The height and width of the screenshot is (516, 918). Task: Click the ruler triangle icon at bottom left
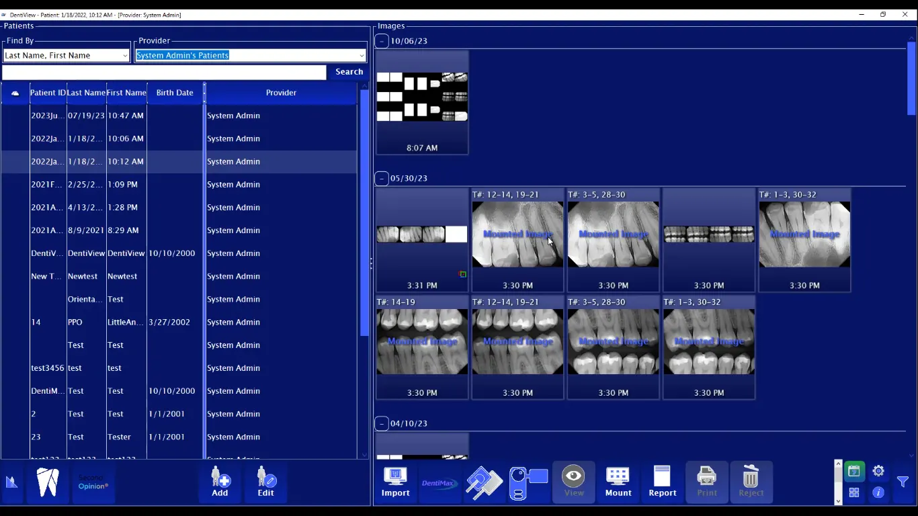[x=11, y=482]
